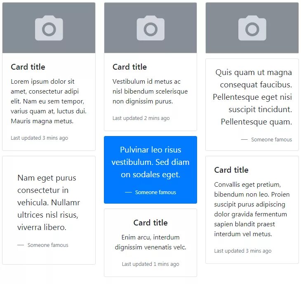Click Card title above Convallis eget pretium
The height and width of the screenshot is (284, 301).
(x=231, y=170)
